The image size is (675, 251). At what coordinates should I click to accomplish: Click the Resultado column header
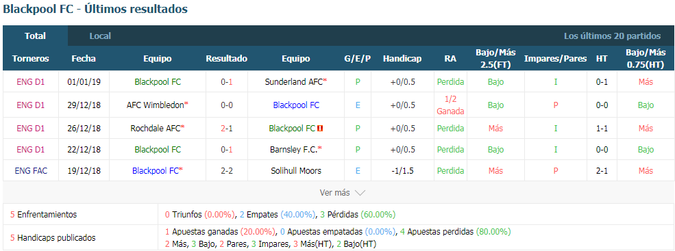226,58
